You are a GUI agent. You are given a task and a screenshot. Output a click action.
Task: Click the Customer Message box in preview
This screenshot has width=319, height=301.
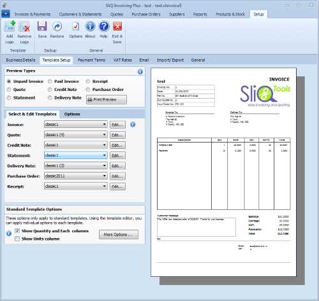pos(197,227)
